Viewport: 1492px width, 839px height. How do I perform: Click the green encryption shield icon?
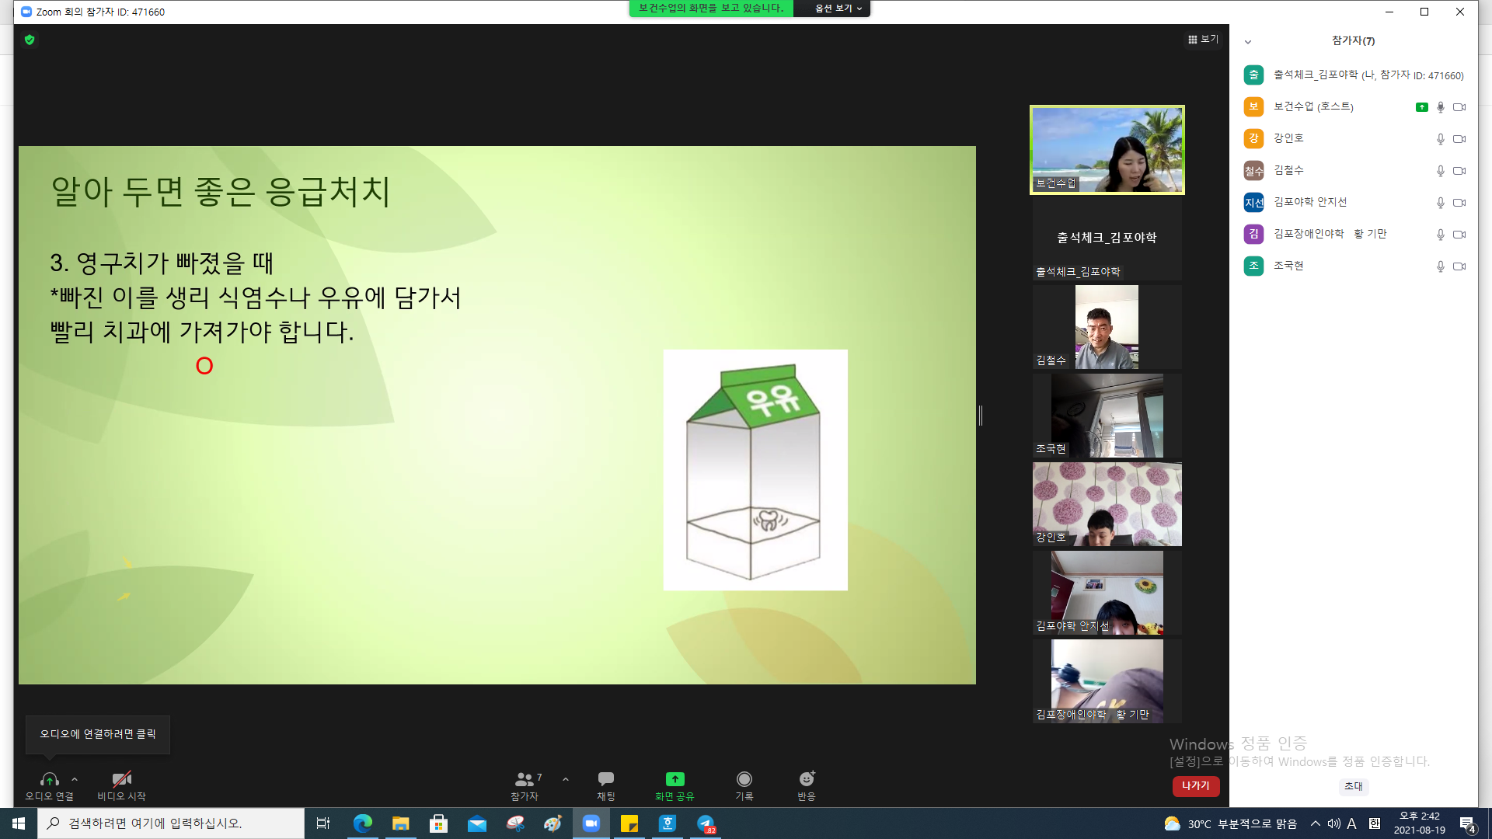pos(30,40)
